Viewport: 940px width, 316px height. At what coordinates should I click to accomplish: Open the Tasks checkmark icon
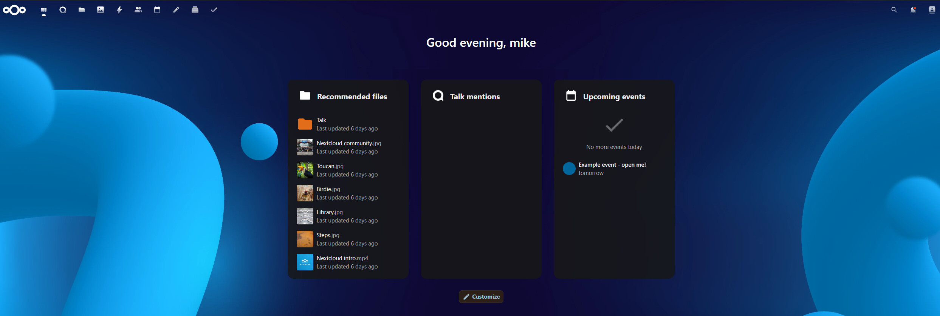[214, 10]
